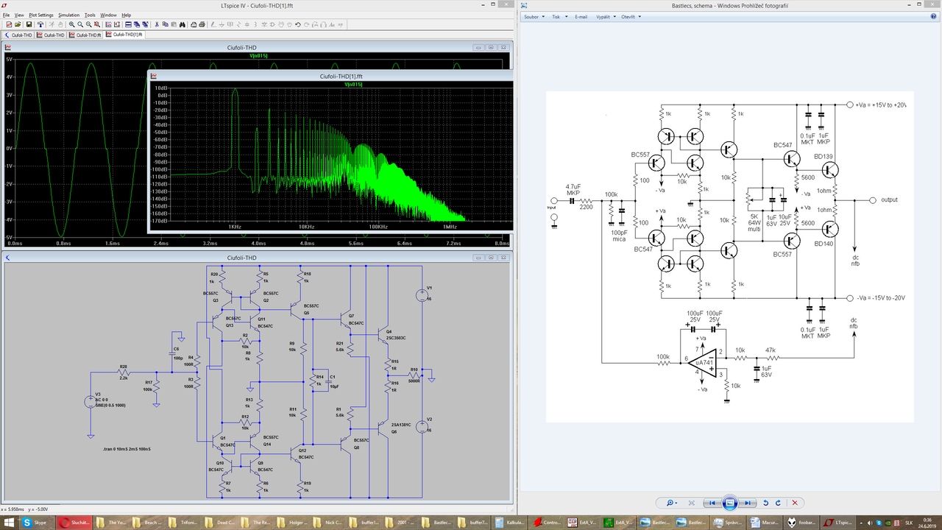Click the Print toolbar icon
The width and height of the screenshot is (942, 530).
coord(202,24)
